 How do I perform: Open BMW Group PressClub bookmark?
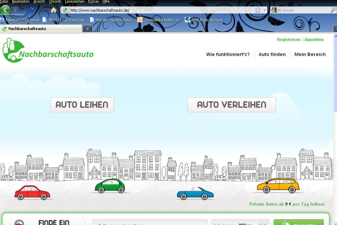click(x=65, y=20)
